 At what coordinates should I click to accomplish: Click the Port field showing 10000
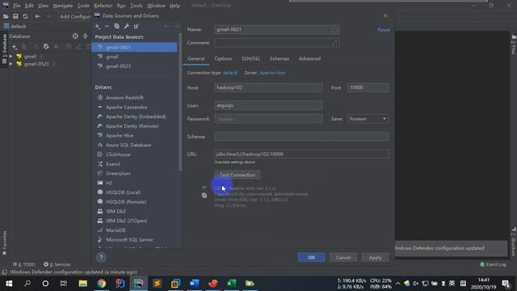pos(368,87)
